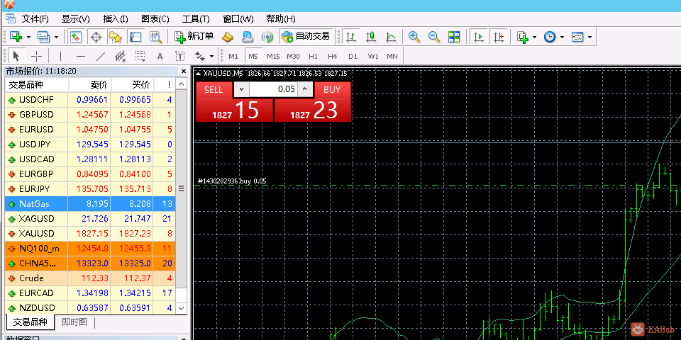Open the Navigator panel star-folder icon

(116, 36)
